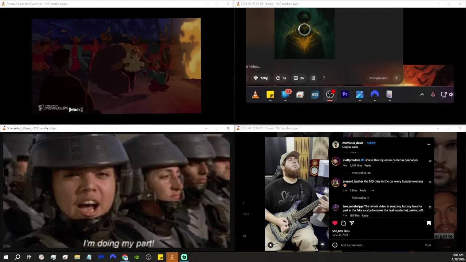Viewport: 466px width, 262px height.
Task: Click the share paper-plane icon
Action: 352,223
